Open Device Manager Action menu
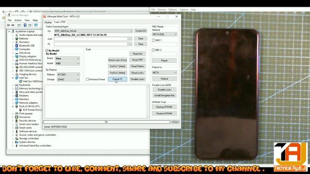Image resolution: width=310 pixels, height=174 pixels. point(18,20)
